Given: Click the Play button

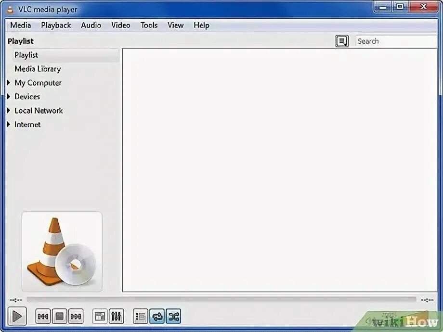Looking at the screenshot, I should click(x=17, y=316).
